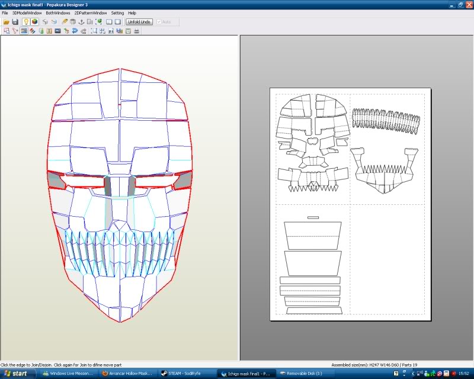Expand hidden tray icons chevron
The width and height of the screenshot is (474, 379).
tap(412, 374)
